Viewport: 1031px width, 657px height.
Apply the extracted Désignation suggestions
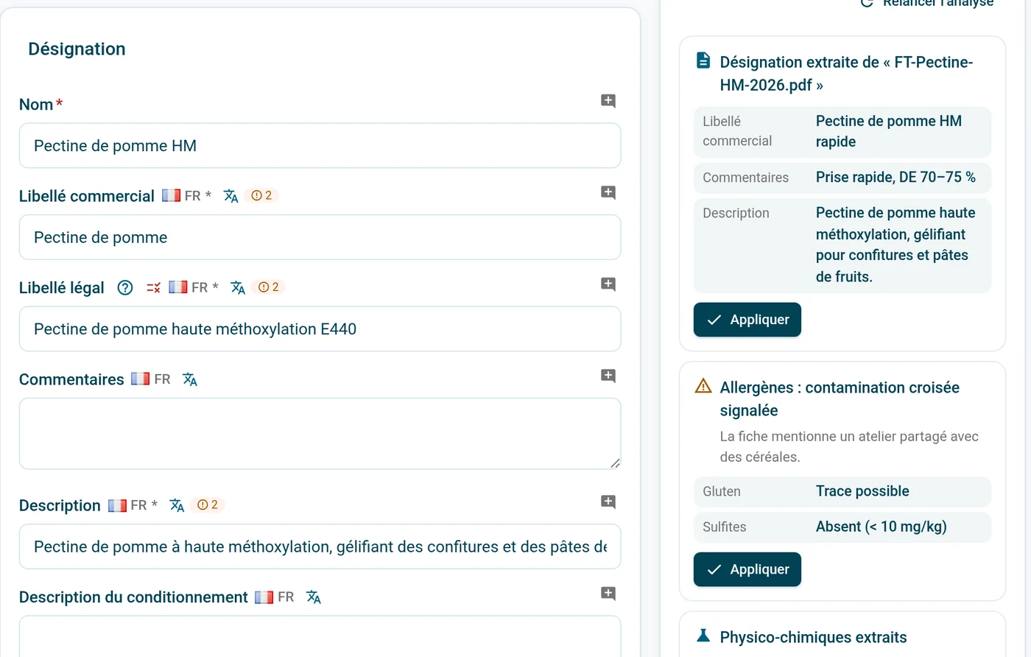click(747, 320)
